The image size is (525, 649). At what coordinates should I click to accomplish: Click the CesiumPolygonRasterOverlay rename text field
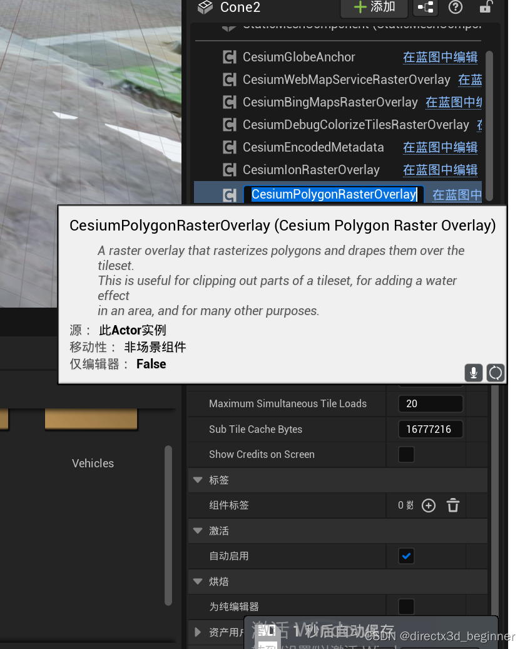[x=334, y=195]
